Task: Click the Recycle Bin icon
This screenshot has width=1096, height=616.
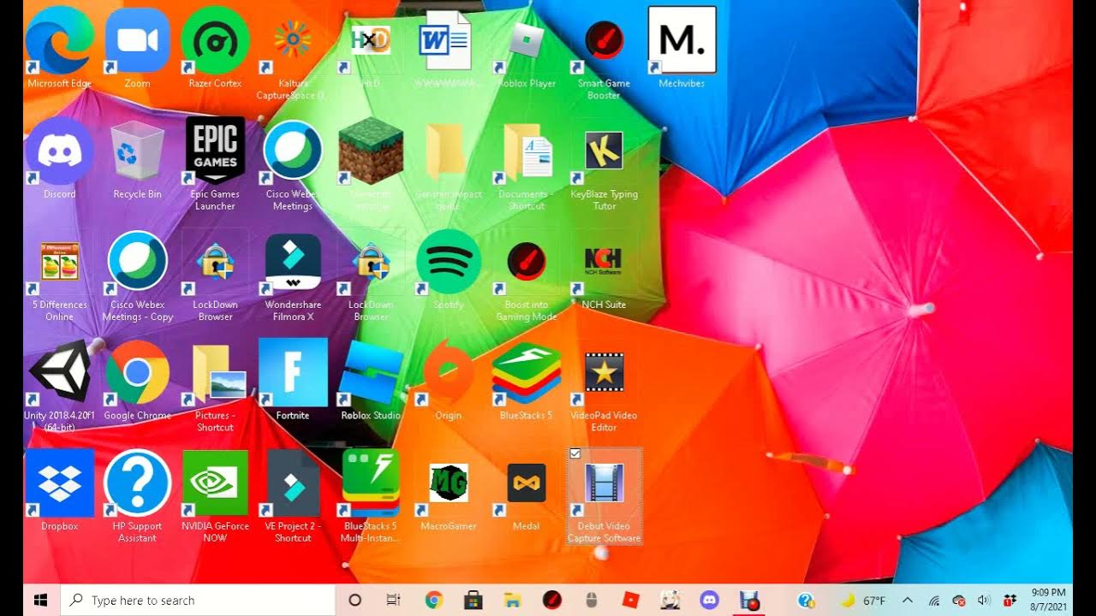Action: (137, 151)
